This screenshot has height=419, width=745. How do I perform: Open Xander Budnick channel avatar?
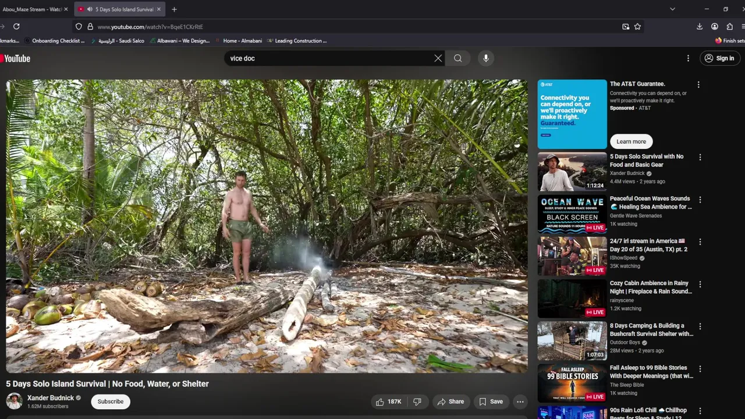point(15,401)
